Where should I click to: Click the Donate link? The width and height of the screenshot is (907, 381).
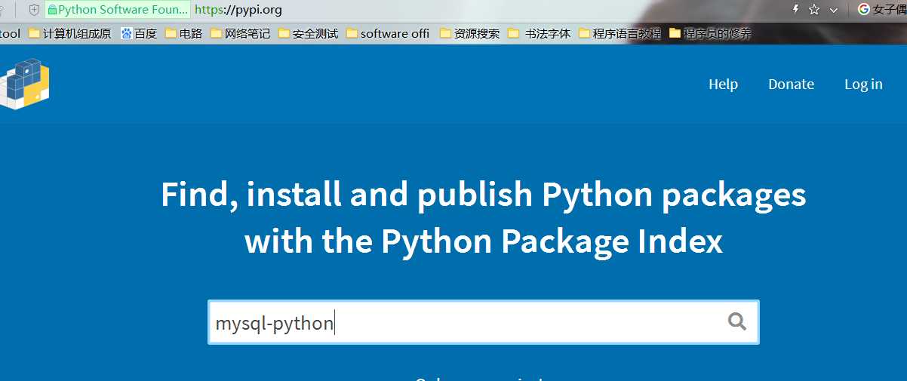click(791, 84)
